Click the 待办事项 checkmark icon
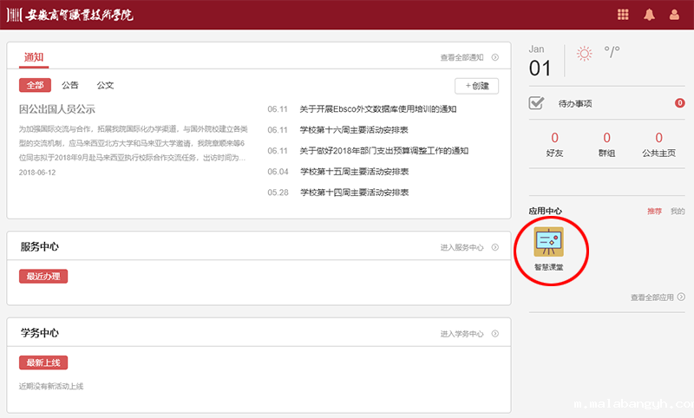 coord(536,103)
